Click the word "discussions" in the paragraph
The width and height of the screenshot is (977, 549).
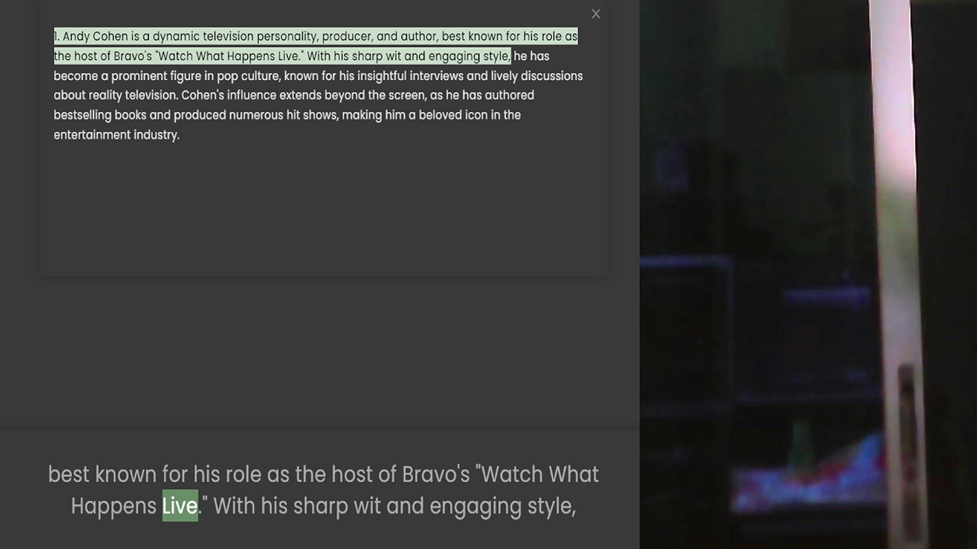point(552,76)
